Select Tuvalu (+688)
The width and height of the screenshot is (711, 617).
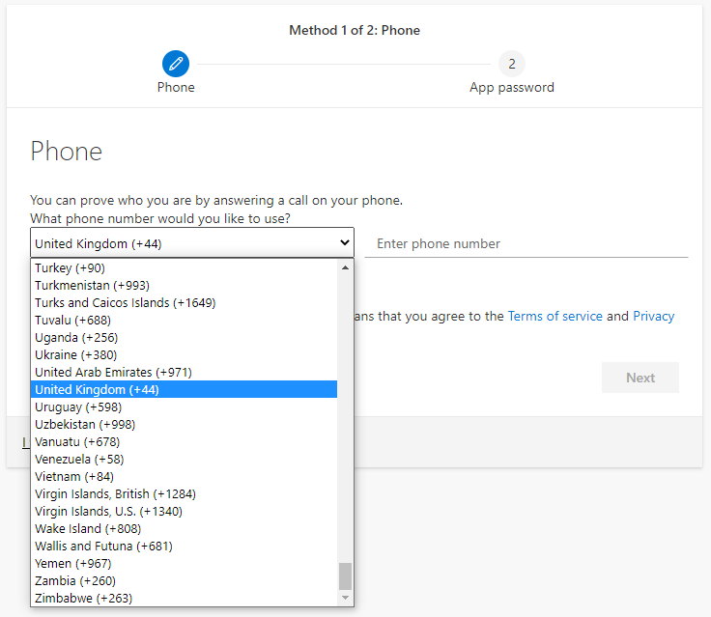(184, 320)
